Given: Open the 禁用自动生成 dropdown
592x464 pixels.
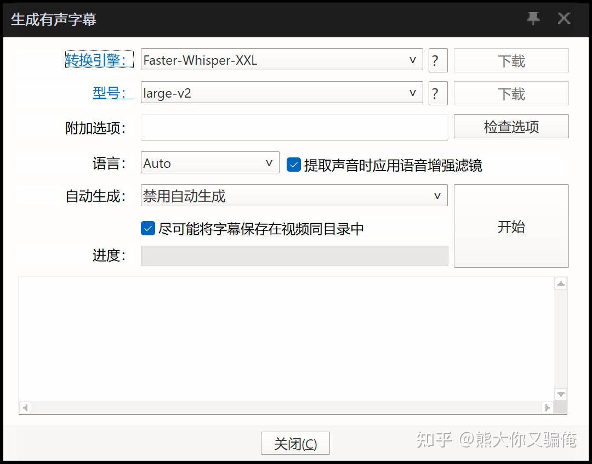Looking at the screenshot, I should tap(294, 195).
